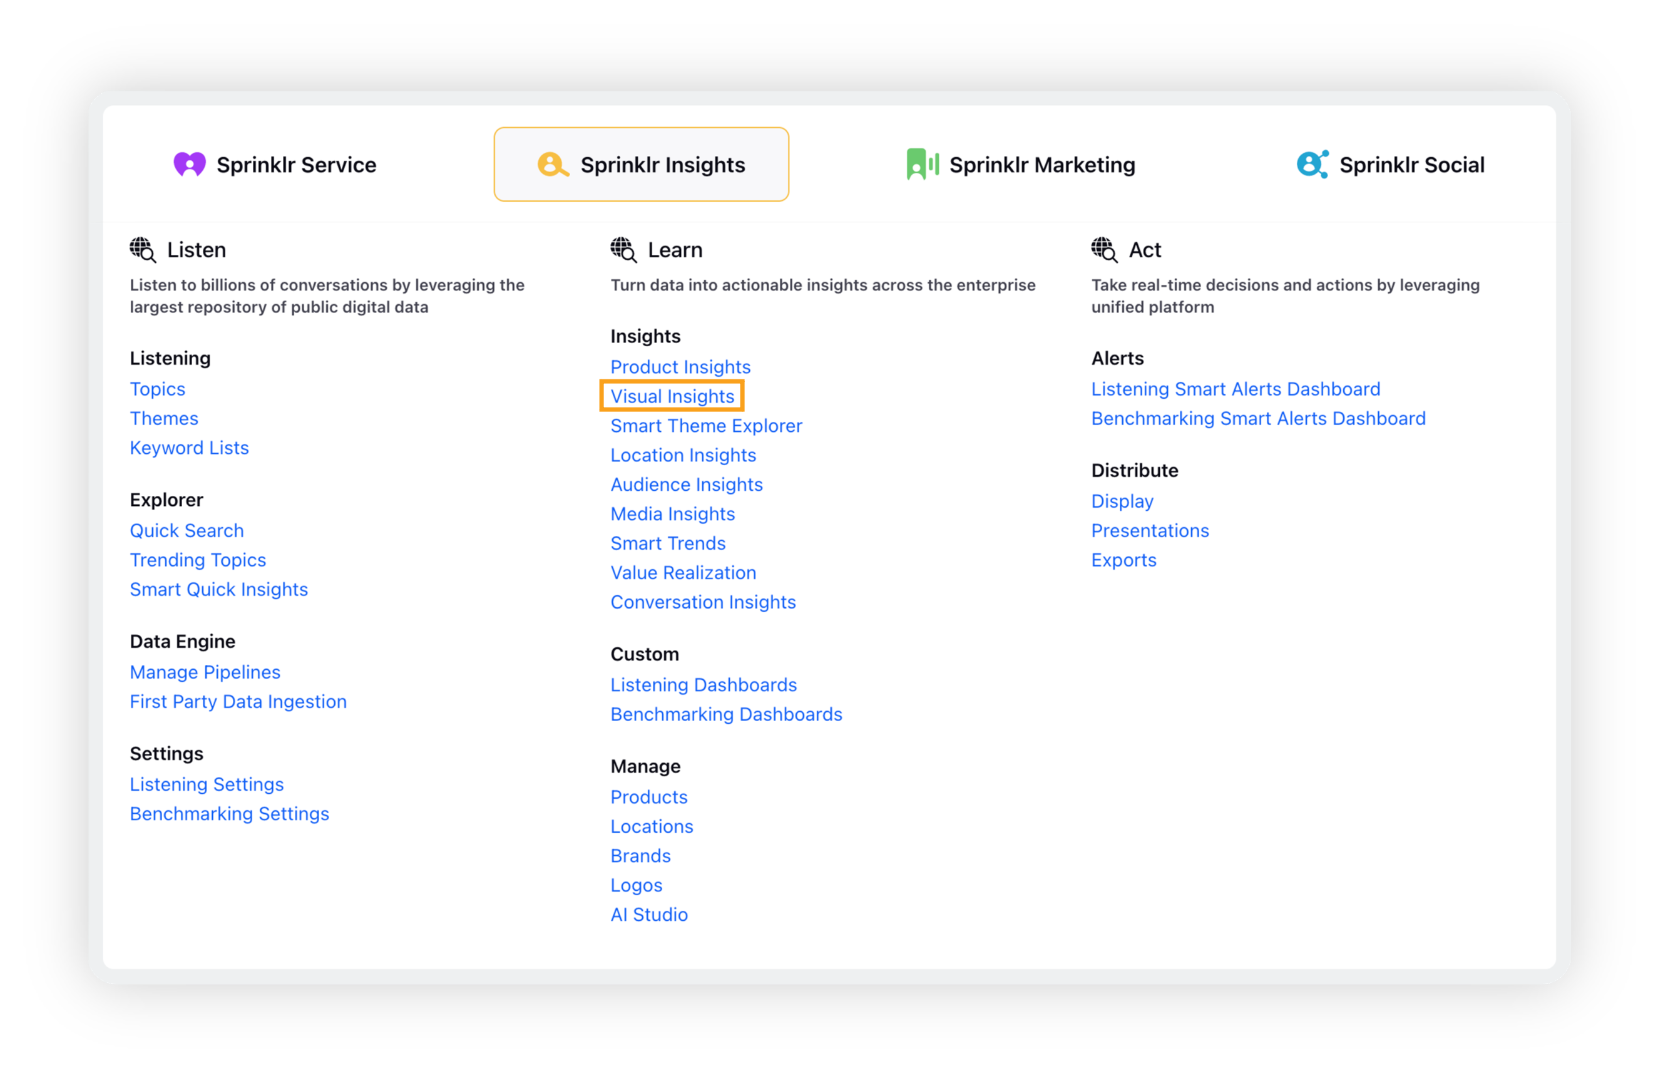
Task: Open Benchmarking Settings
Action: 229,813
